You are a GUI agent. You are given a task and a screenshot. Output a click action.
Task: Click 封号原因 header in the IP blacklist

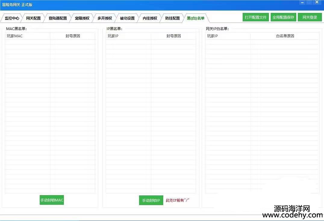pyautogui.click(x=173, y=36)
